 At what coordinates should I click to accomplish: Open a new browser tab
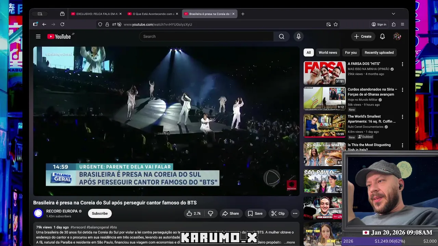tap(243, 14)
